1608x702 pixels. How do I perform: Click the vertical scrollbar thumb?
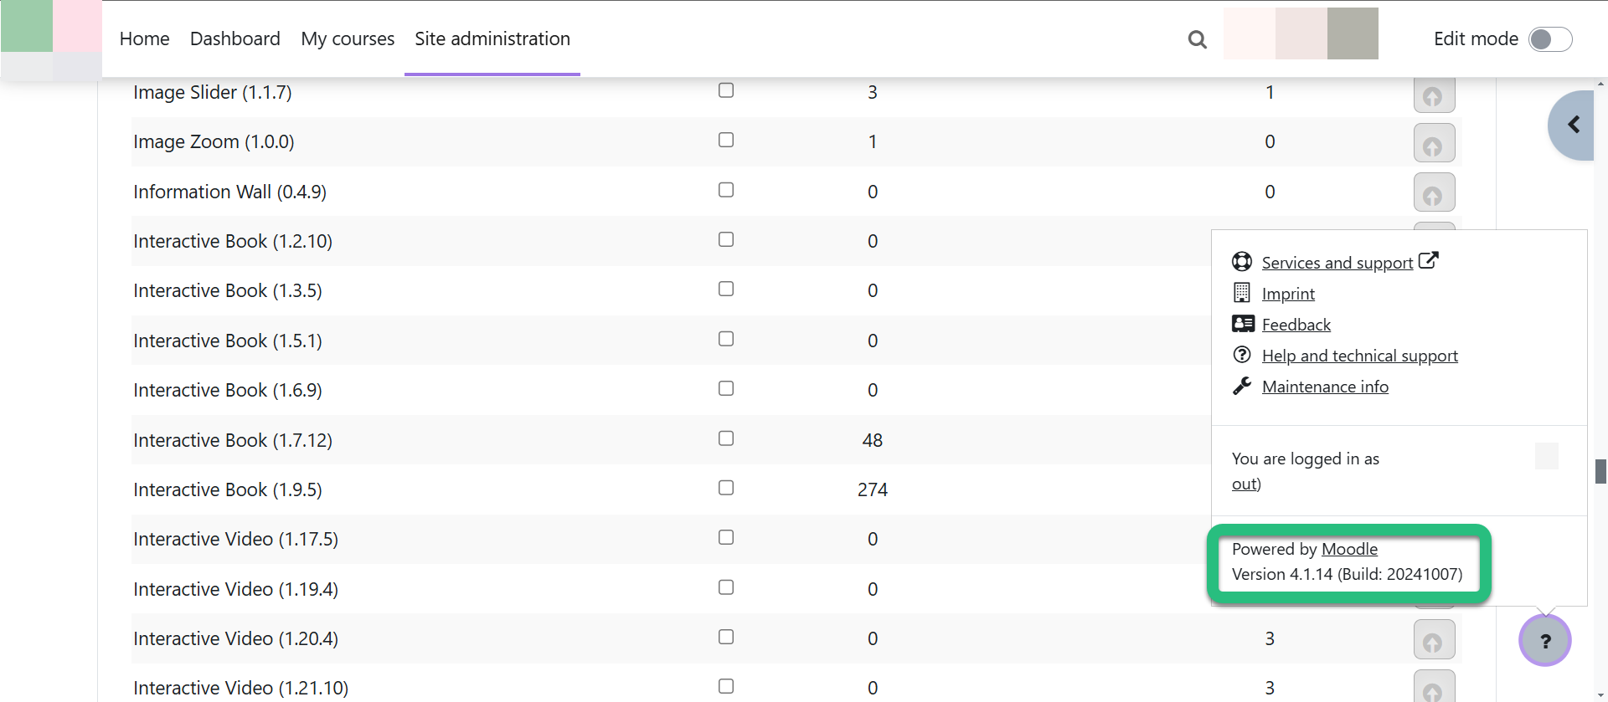pyautogui.click(x=1600, y=471)
